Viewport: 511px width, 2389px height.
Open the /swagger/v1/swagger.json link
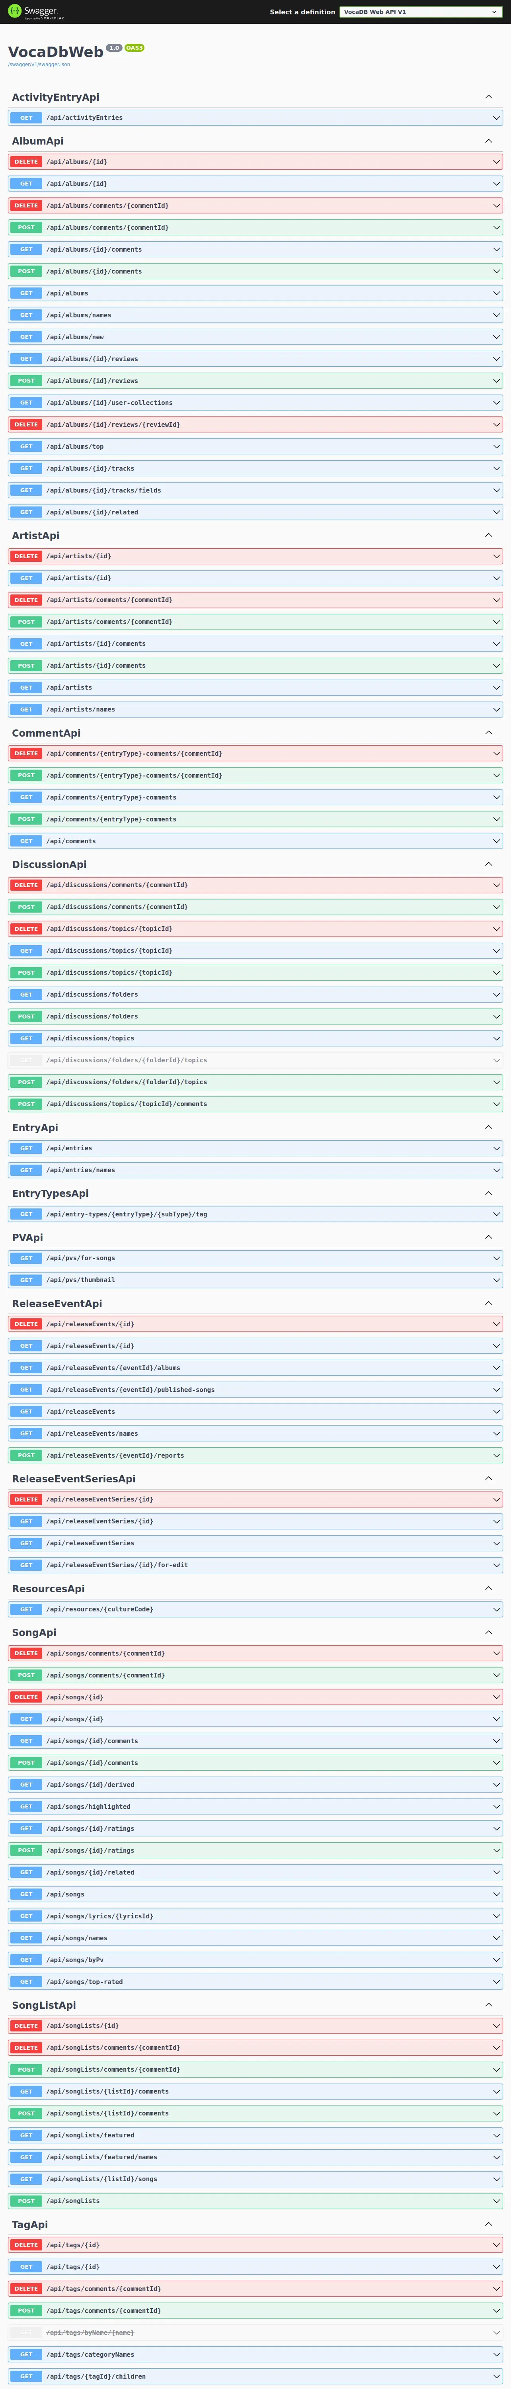click(x=39, y=65)
